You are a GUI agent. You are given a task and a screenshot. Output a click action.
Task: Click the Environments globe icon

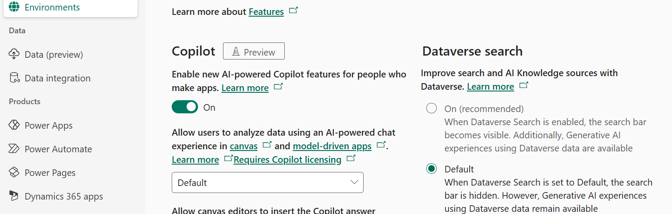pos(14,7)
